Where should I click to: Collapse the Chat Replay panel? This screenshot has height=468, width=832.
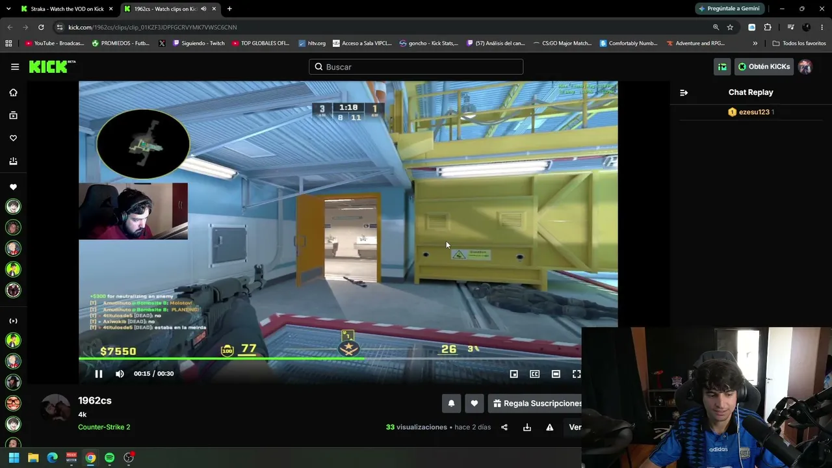tap(684, 92)
